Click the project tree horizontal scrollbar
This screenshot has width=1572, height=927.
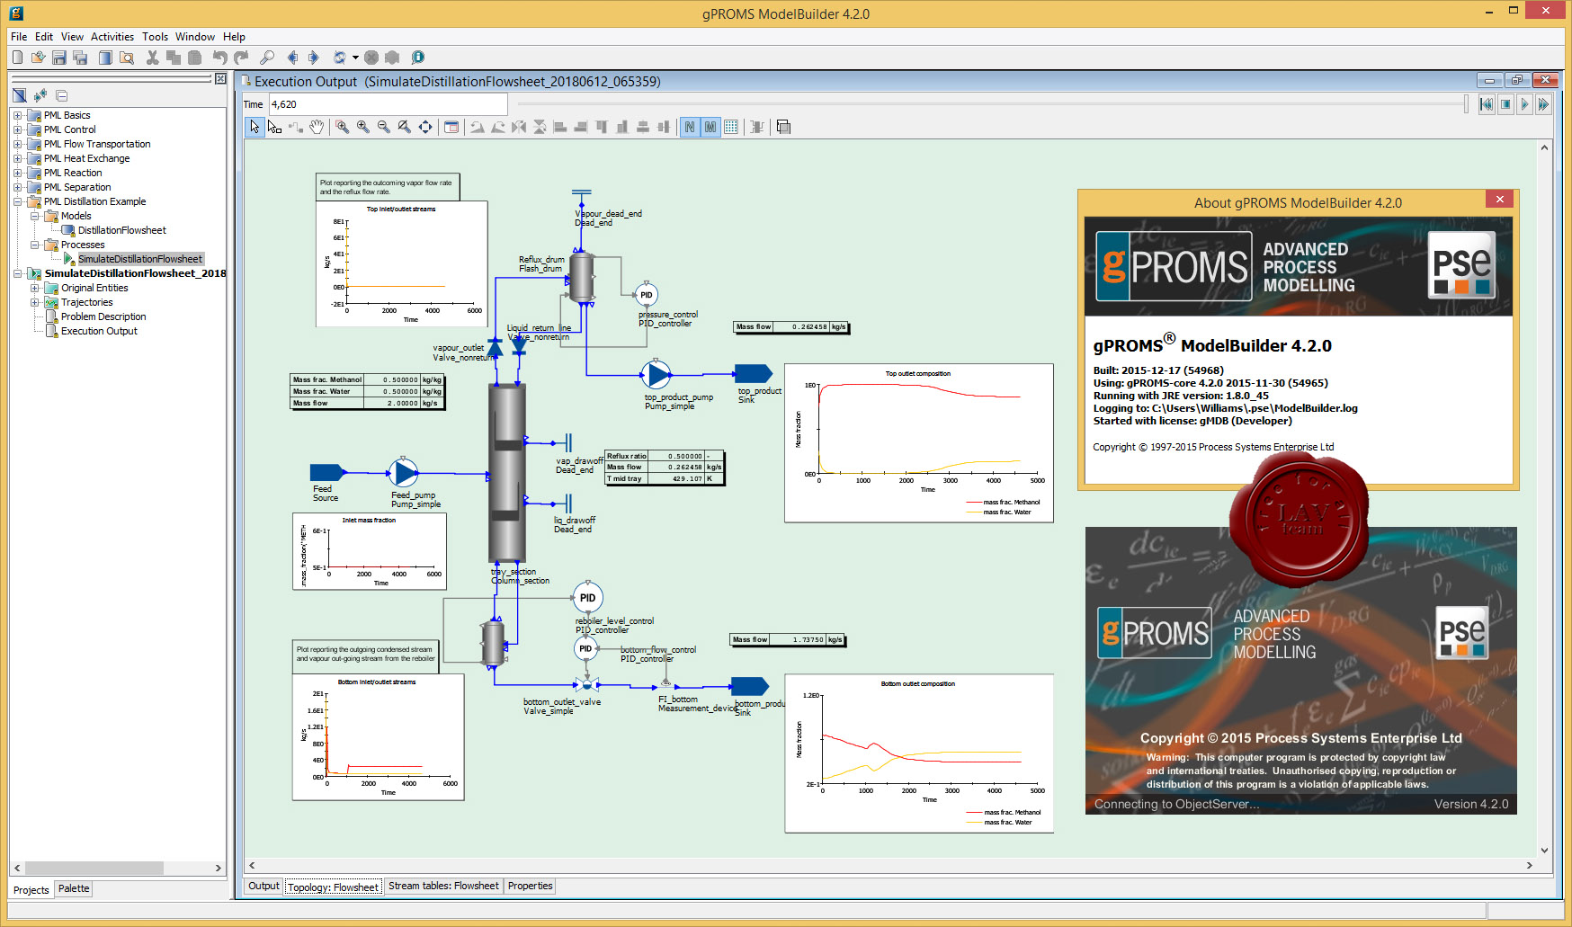[94, 868]
